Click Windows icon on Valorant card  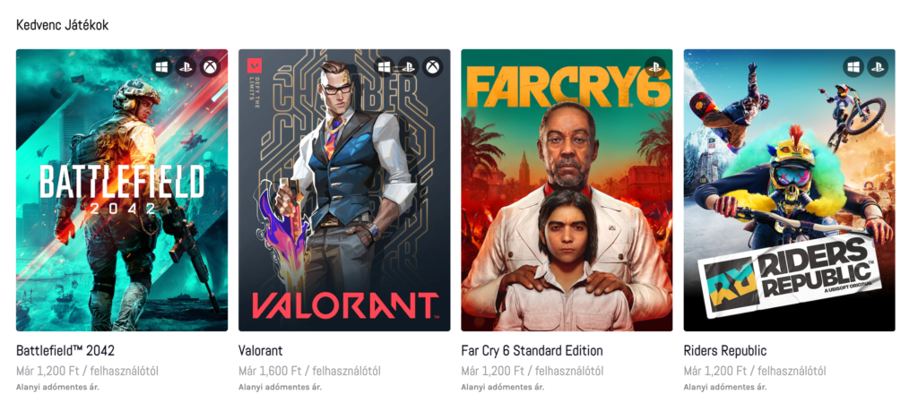(x=385, y=66)
